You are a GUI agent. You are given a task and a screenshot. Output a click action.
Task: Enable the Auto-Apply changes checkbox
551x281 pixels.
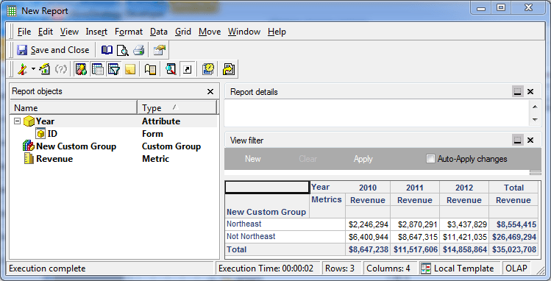(430, 158)
